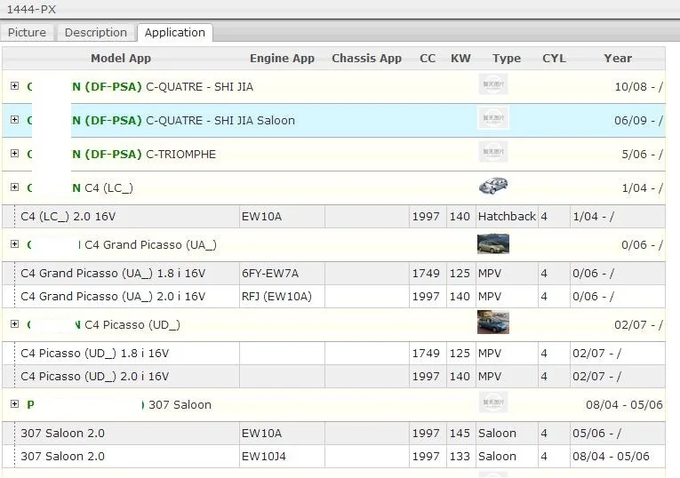This screenshot has width=680, height=478.
Task: Select the Application tab
Action: pos(175,33)
